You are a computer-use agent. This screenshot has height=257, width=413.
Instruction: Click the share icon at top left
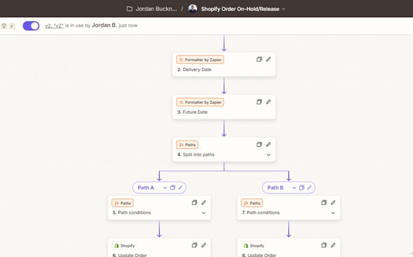[4, 26]
